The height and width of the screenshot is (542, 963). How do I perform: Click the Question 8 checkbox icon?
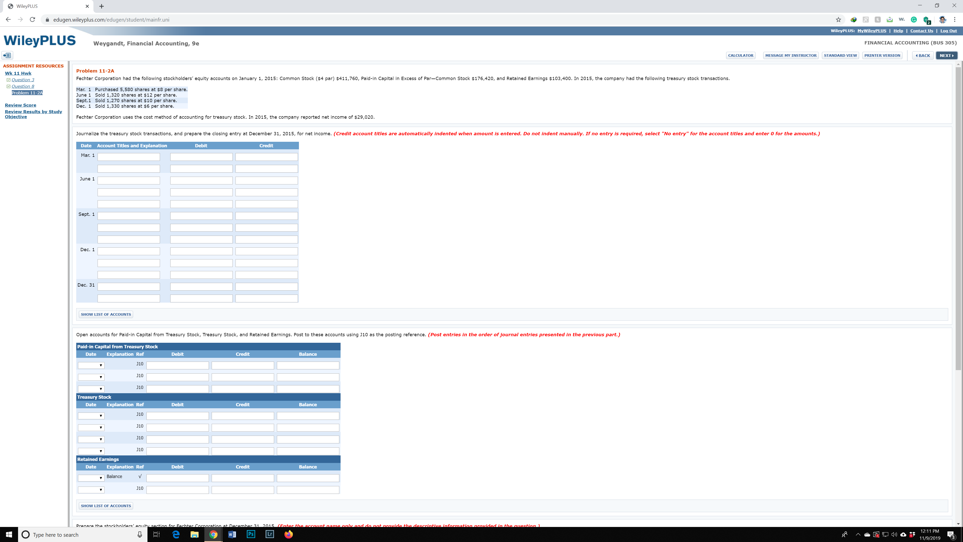click(x=8, y=86)
